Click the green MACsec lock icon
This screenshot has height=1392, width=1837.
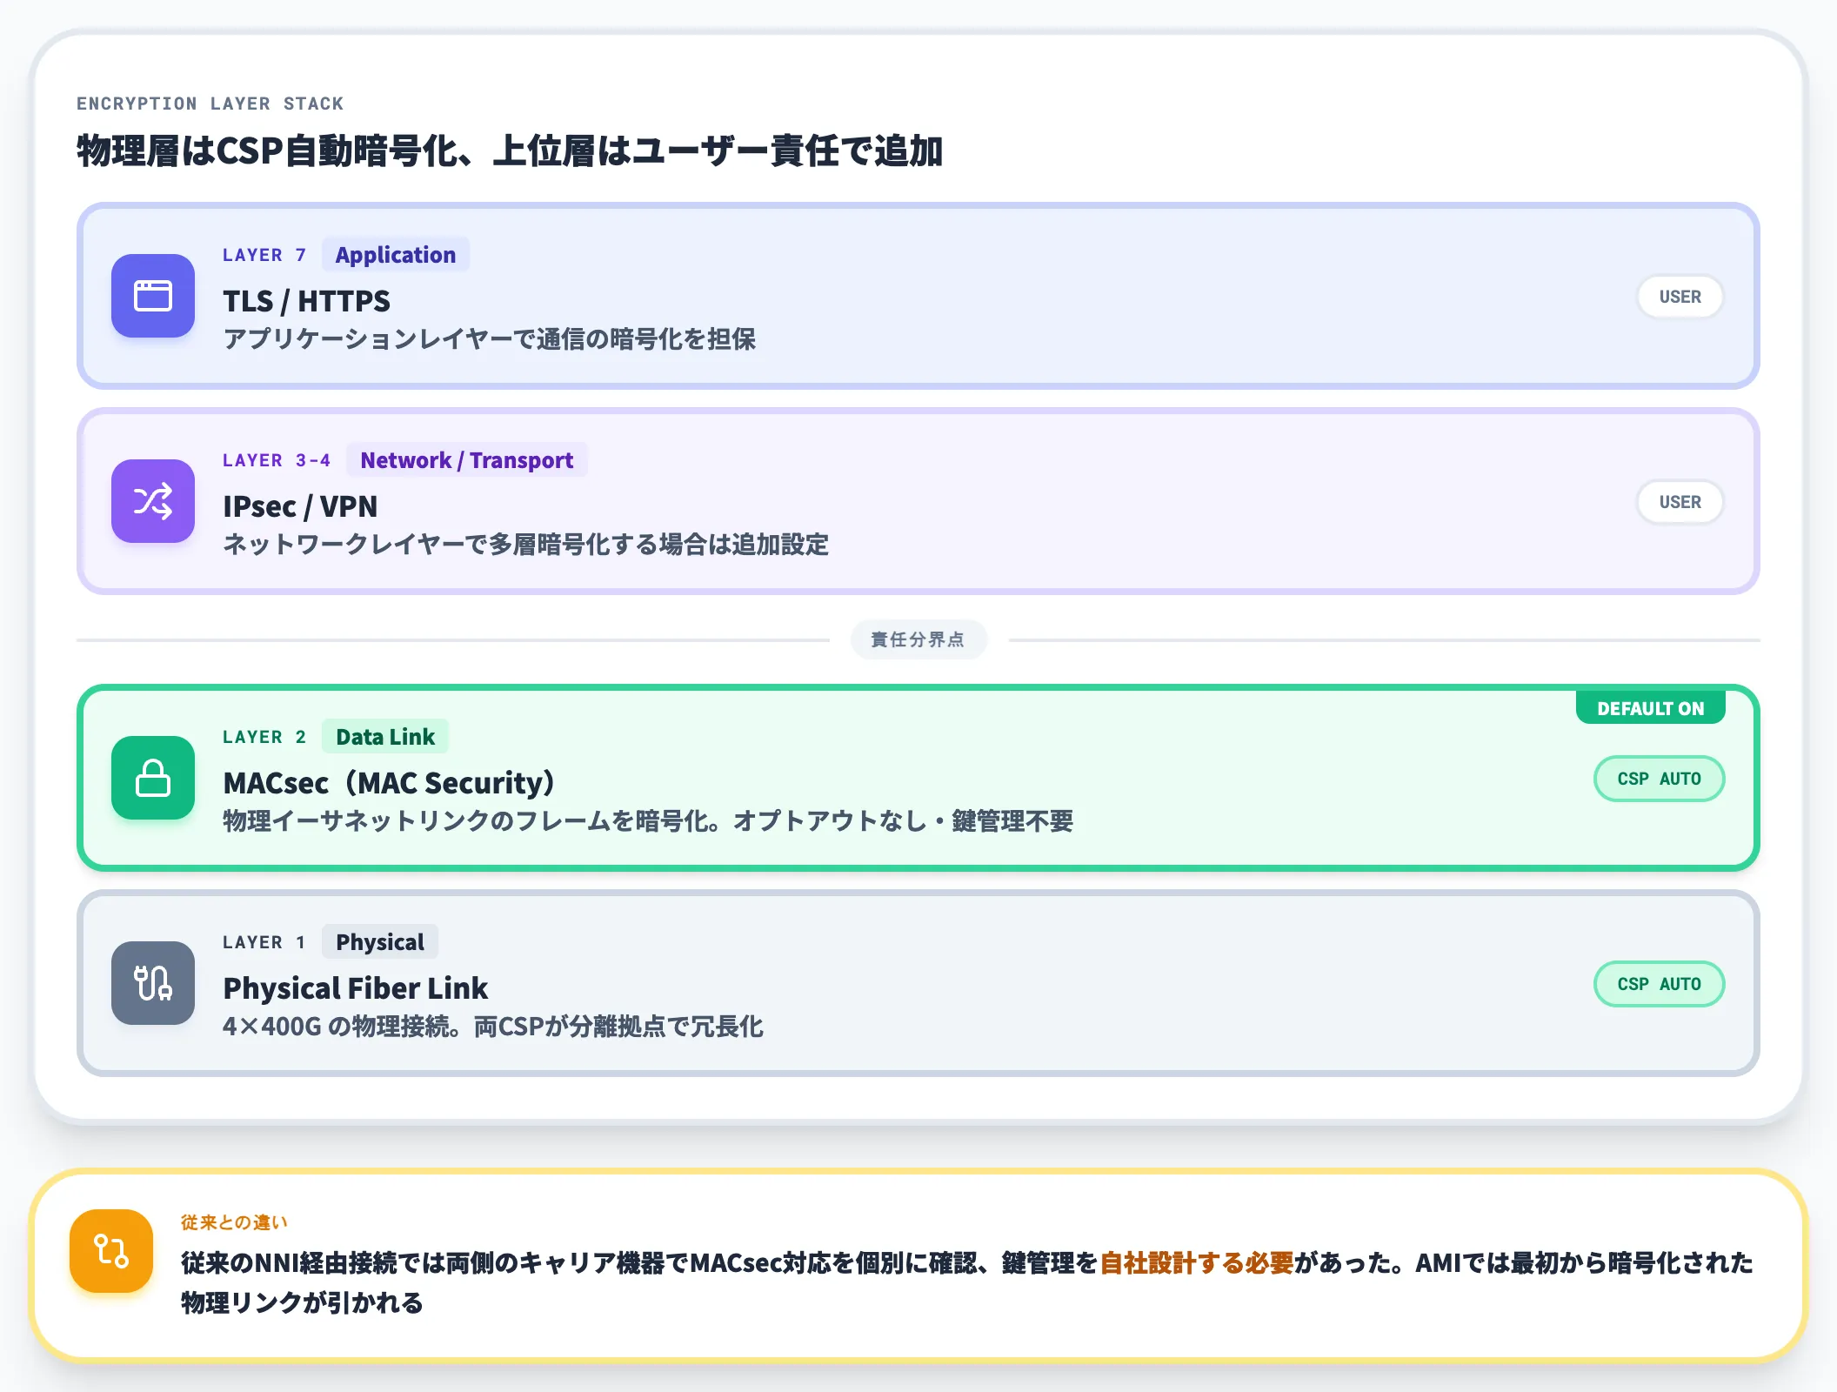pos(153,778)
